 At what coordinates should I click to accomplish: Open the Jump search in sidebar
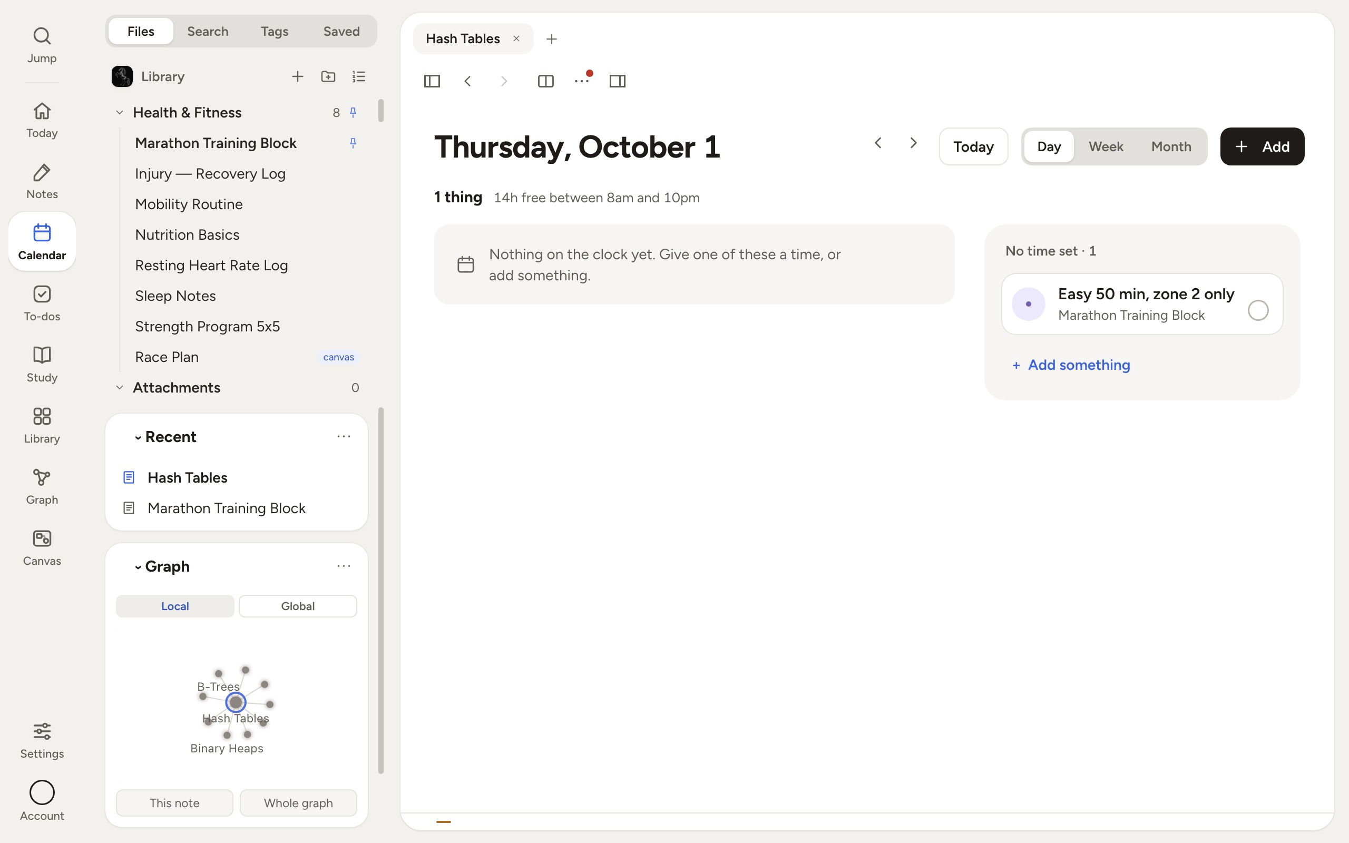tap(42, 45)
